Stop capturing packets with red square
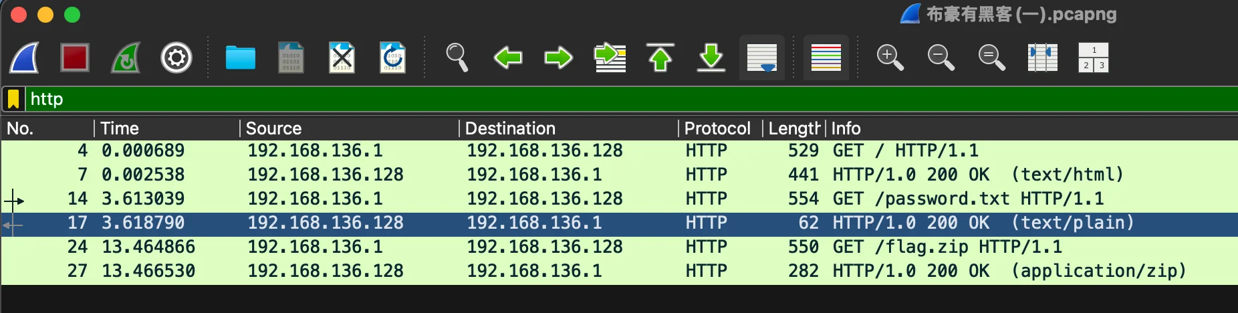The width and height of the screenshot is (1238, 313). coord(74,58)
